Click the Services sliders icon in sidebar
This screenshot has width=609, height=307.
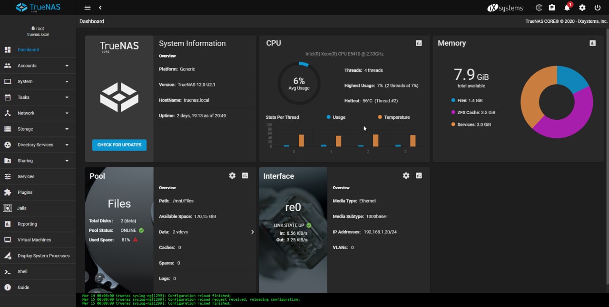[x=8, y=176]
